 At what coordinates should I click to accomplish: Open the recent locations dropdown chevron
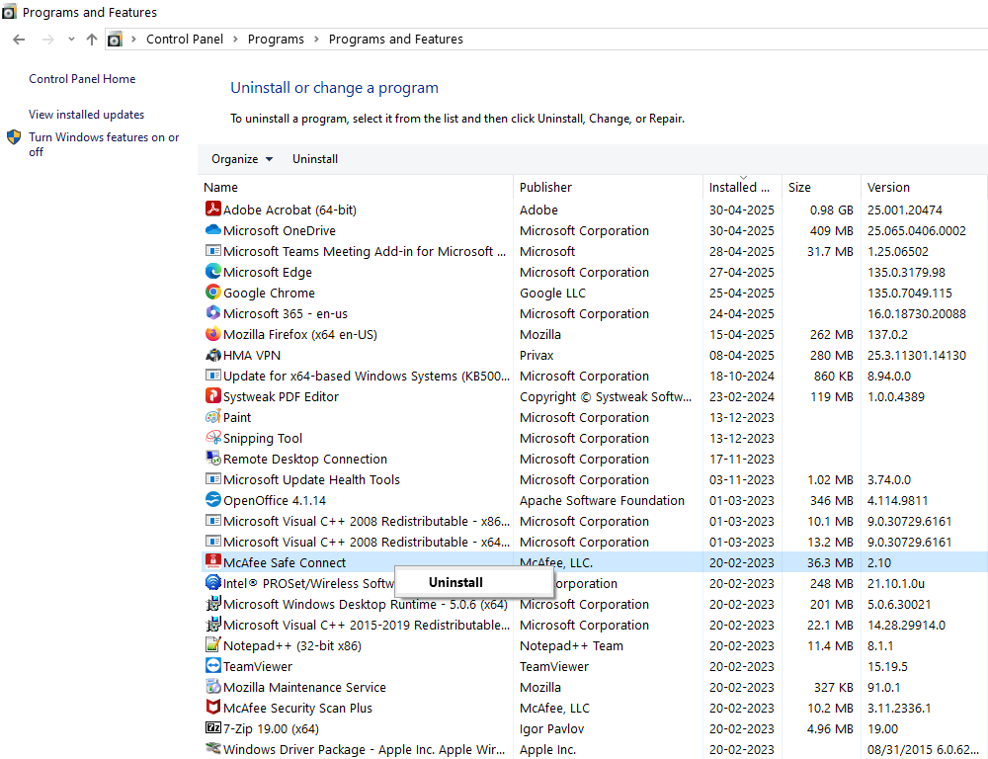[x=71, y=40]
